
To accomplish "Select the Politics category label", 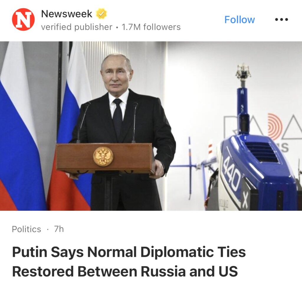I will point(26,229).
